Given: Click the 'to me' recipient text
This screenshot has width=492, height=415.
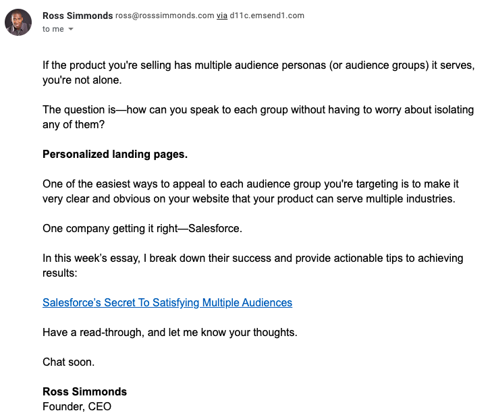Looking at the screenshot, I should (x=53, y=29).
